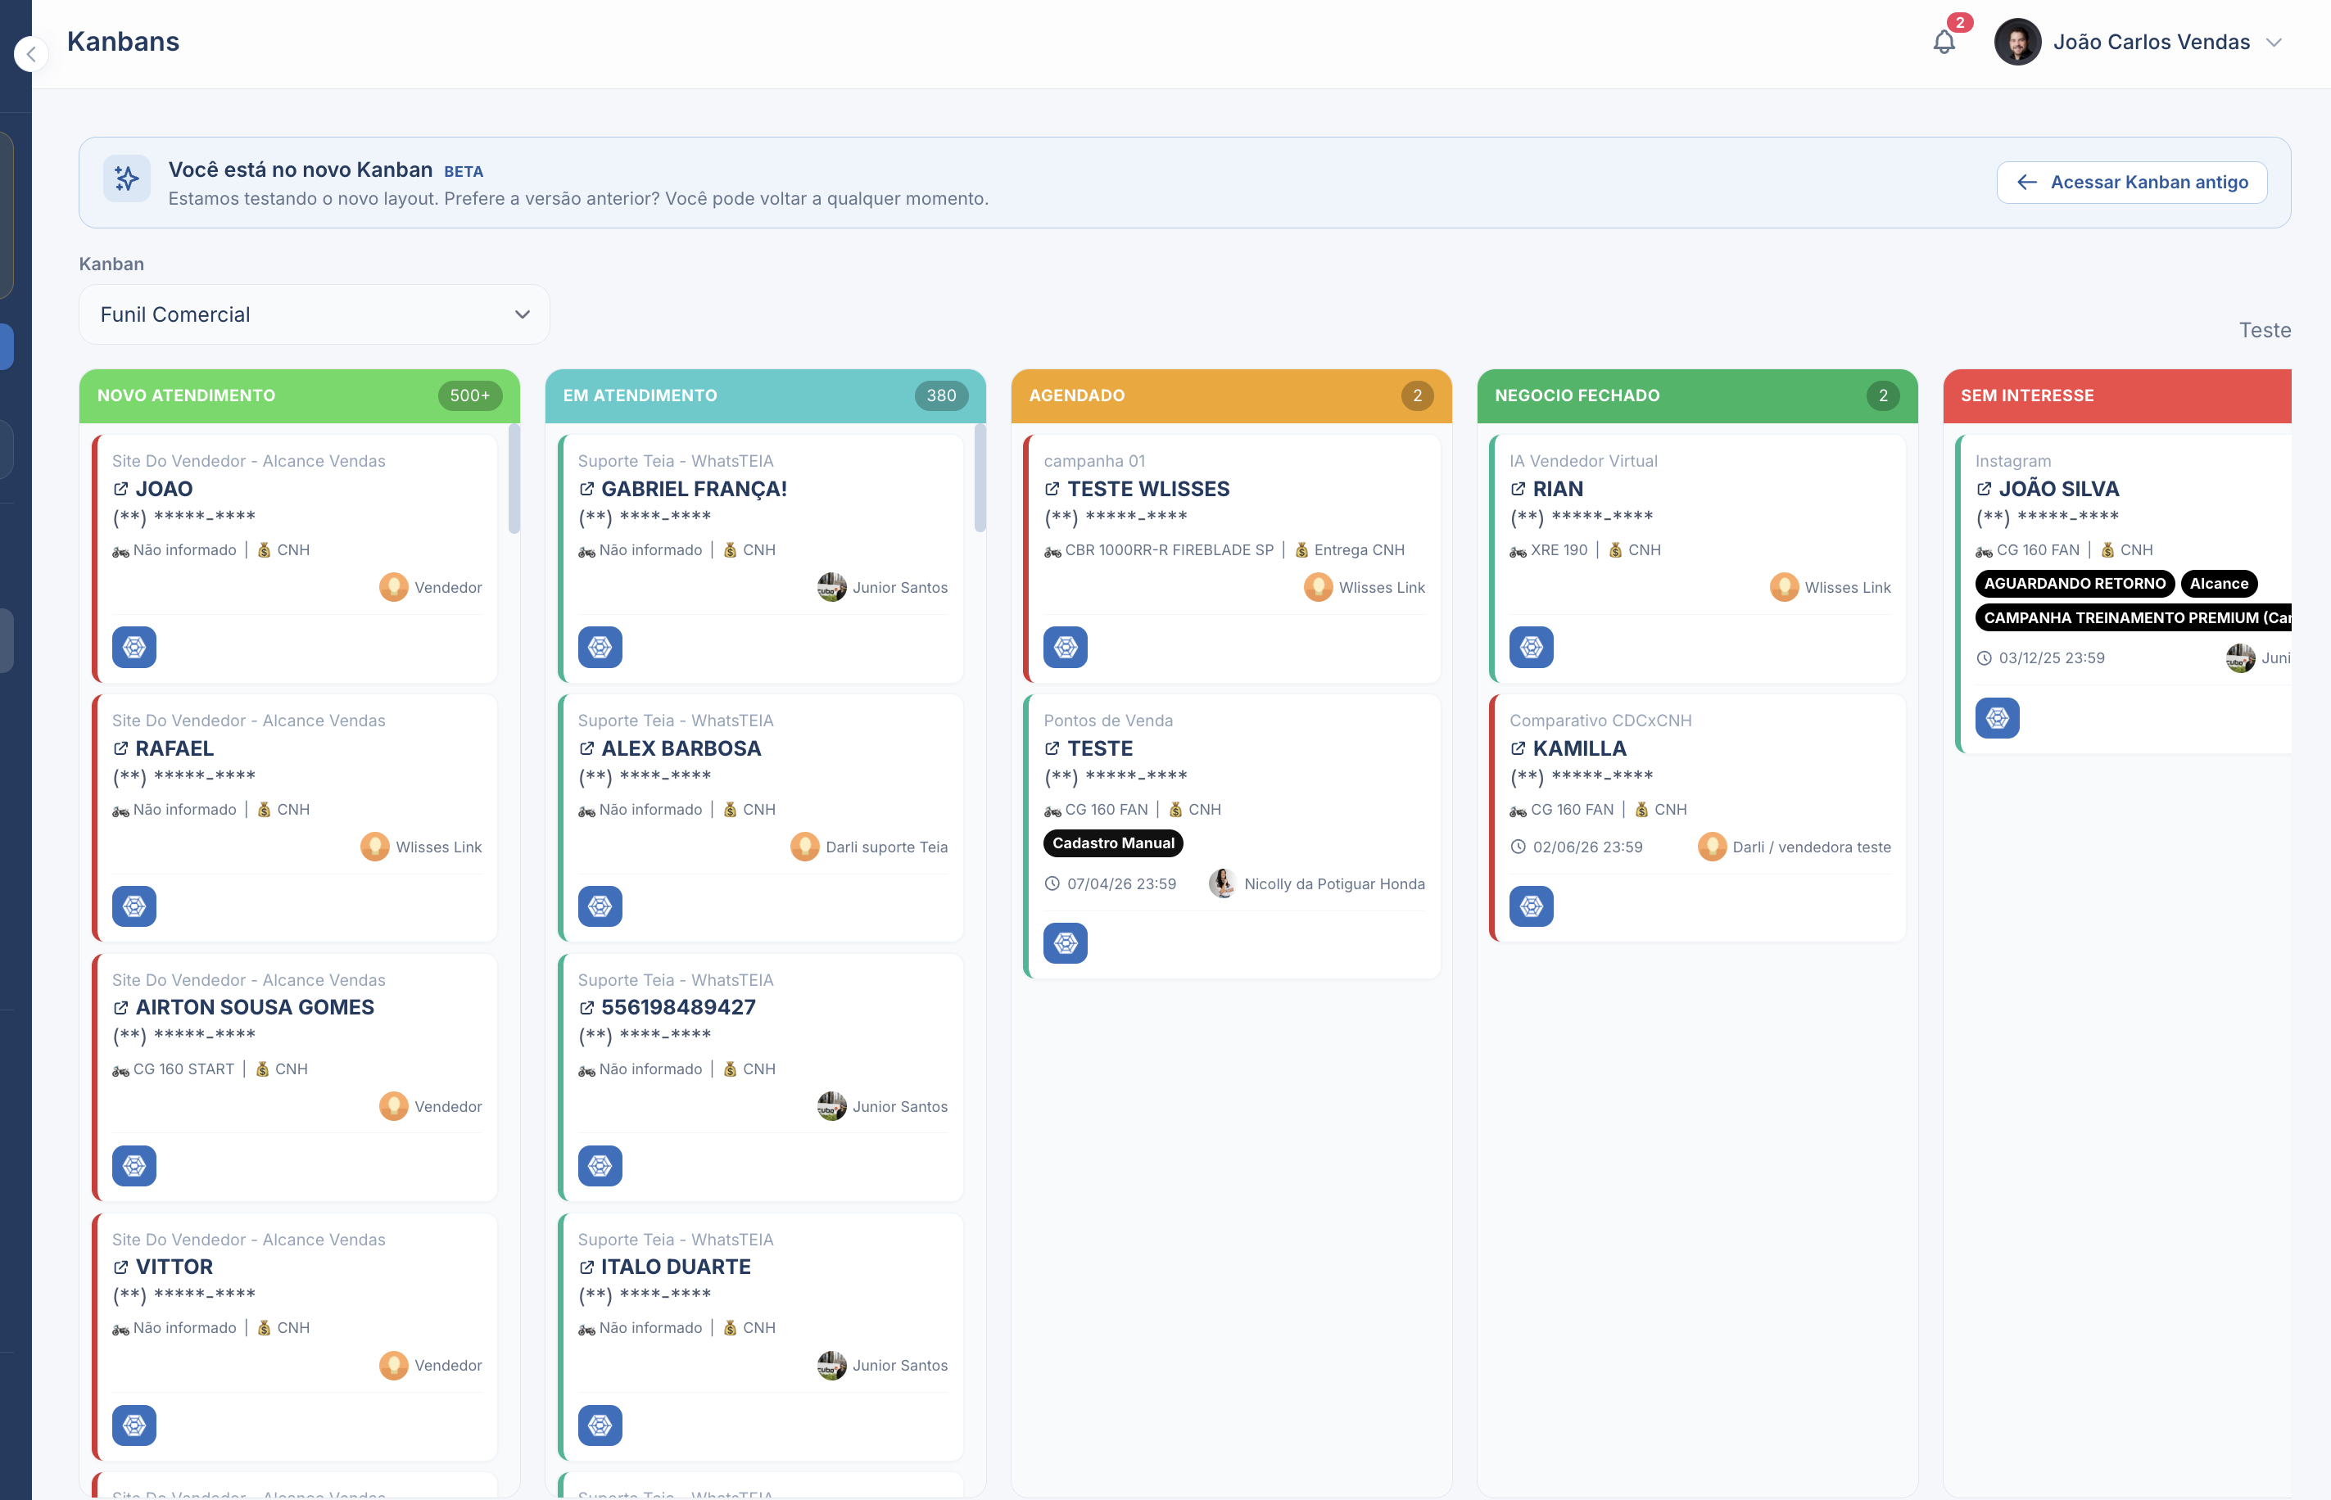Screen dimensions: 2331x1500
Task: Expand the João Carlos Vendas user menu
Action: tap(2274, 42)
